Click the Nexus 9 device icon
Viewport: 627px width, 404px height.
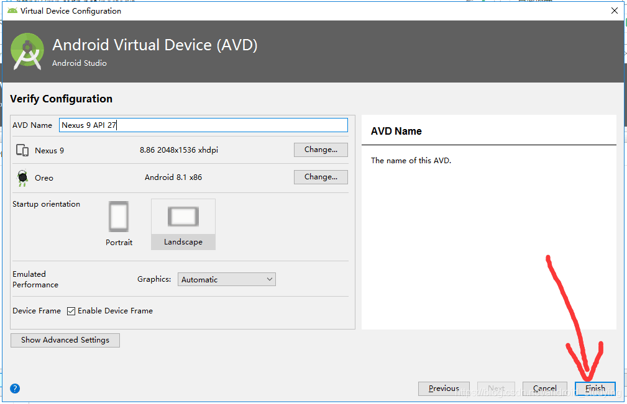point(22,151)
